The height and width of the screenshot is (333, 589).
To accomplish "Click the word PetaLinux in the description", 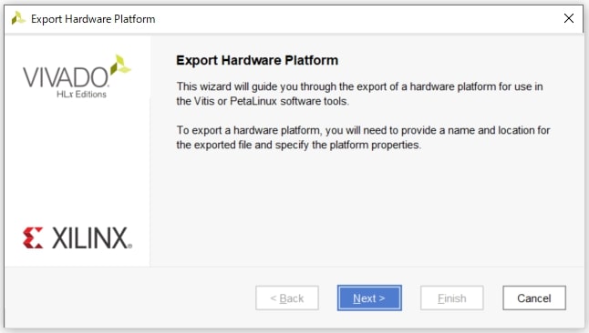I will [253, 101].
